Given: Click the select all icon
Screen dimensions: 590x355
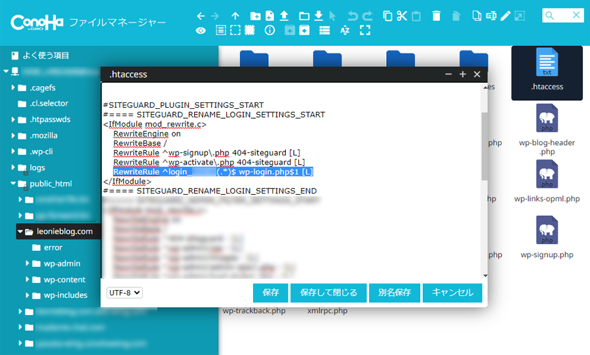Looking at the screenshot, I should (x=221, y=30).
